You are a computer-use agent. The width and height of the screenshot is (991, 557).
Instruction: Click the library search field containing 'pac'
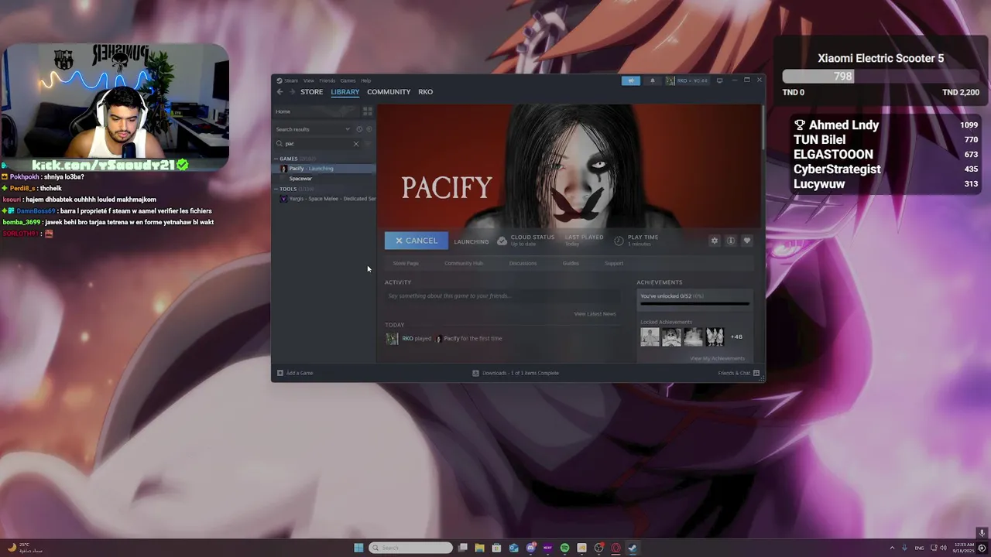(x=317, y=144)
